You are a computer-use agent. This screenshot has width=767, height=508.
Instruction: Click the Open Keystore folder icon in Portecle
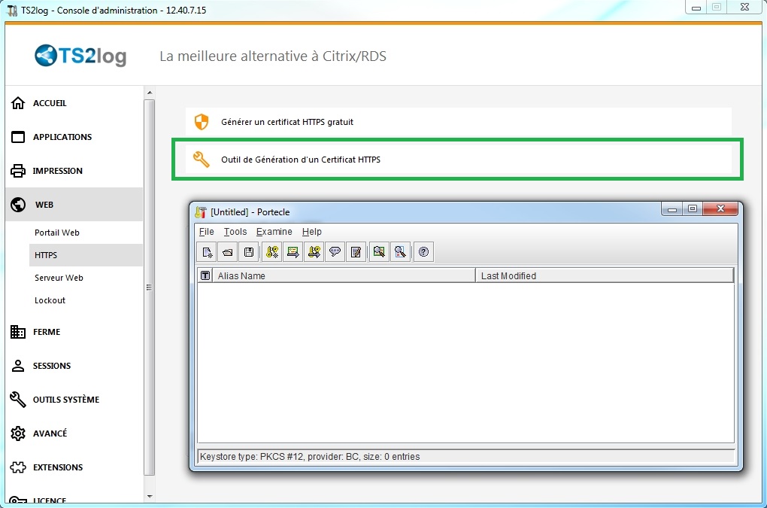[228, 252]
